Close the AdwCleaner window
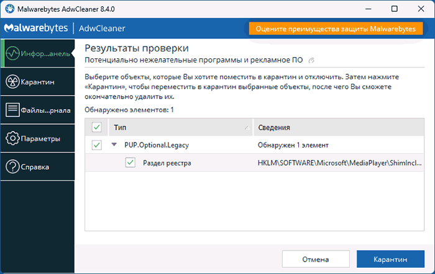This screenshot has width=435, height=274. point(421,9)
